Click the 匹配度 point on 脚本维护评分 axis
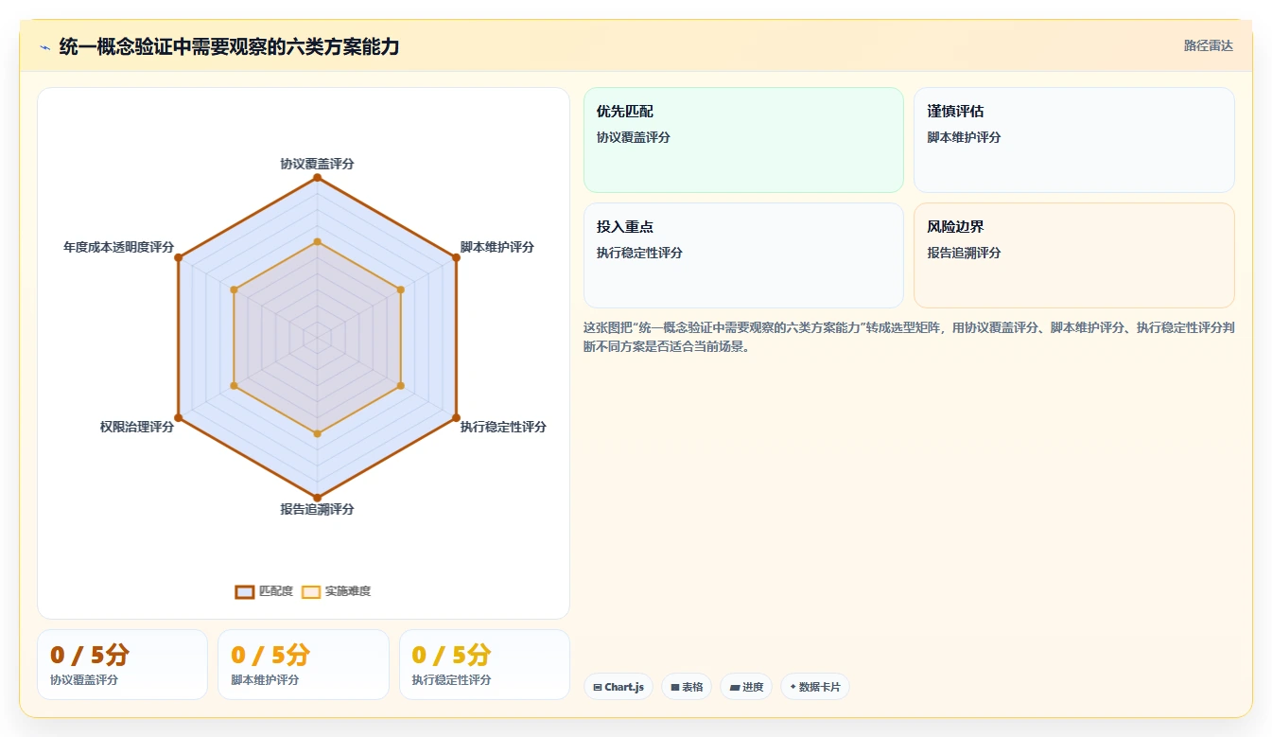1272x737 pixels. tap(456, 257)
